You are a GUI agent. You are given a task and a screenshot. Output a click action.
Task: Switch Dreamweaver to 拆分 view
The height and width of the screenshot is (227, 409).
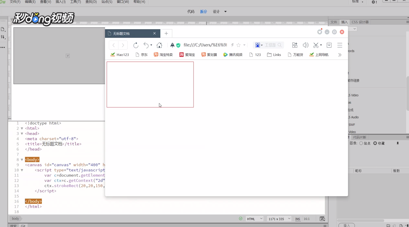(x=203, y=12)
